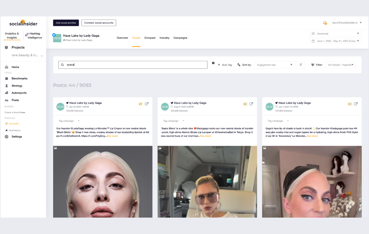The height and width of the screenshot is (234, 369).
Task: Open the Engagement rate sort dropdown
Action: click(x=275, y=65)
